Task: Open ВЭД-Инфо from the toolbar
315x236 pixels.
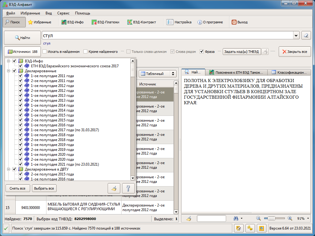Action: [x=73, y=22]
